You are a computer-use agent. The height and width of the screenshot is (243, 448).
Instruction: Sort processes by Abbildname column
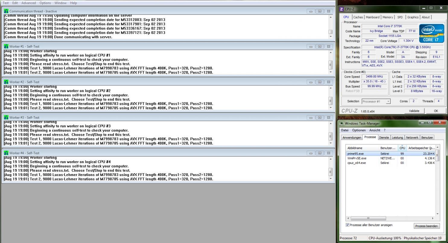pyautogui.click(x=362, y=148)
